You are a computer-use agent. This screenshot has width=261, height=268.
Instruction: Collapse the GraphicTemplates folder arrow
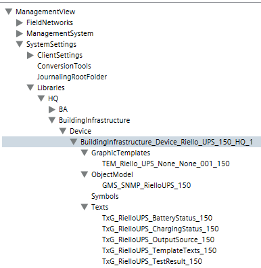85,153
